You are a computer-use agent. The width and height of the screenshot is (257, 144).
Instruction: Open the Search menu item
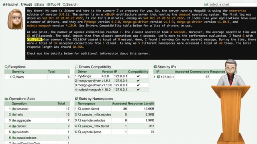(70, 4)
